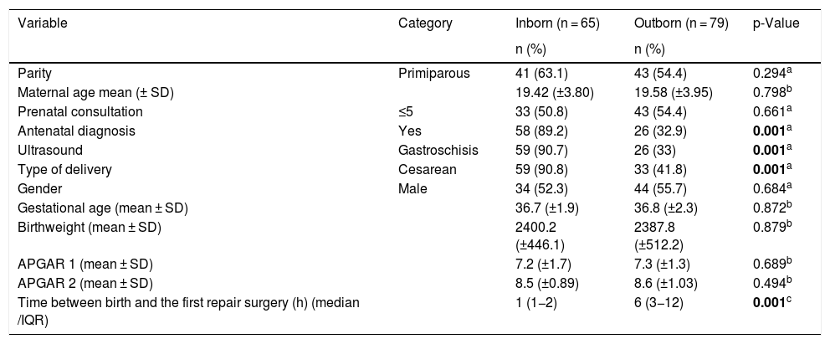Select the Inborn (n = 65) column header

click(557, 23)
